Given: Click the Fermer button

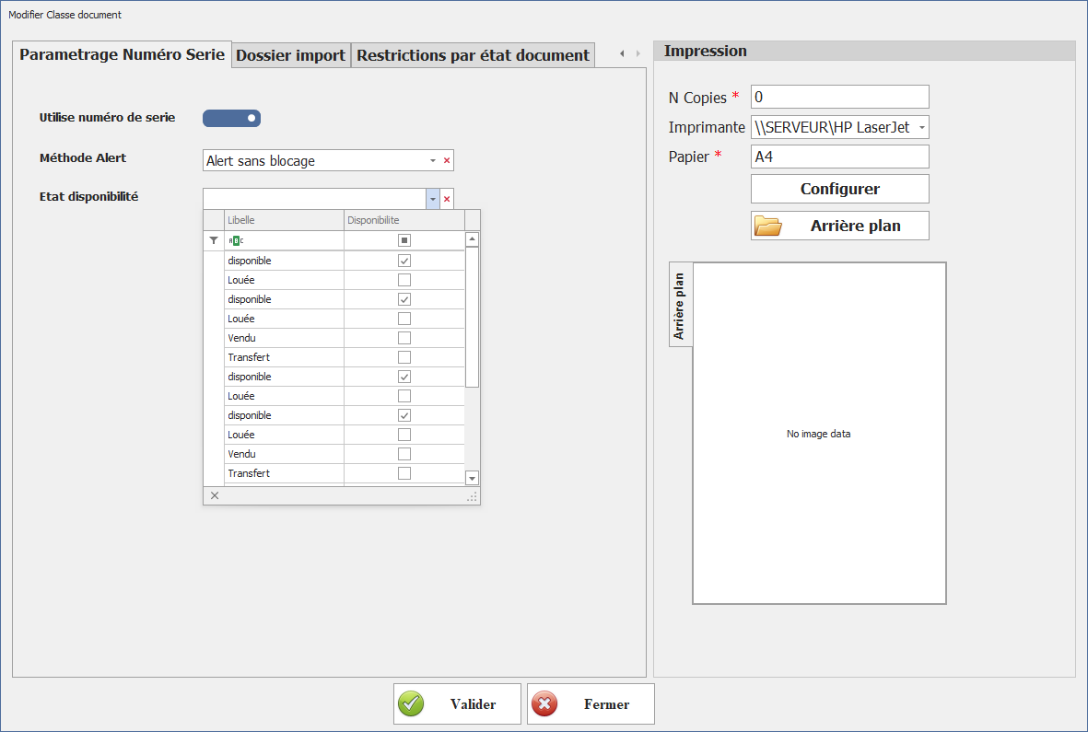Looking at the screenshot, I should (x=591, y=704).
